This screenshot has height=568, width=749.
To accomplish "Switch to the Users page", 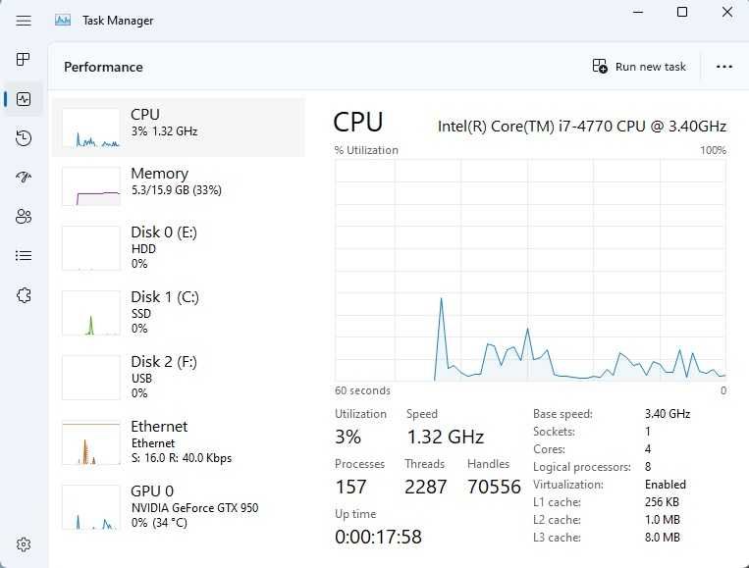I will point(24,217).
